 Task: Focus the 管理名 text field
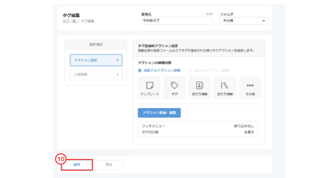coord(177,21)
